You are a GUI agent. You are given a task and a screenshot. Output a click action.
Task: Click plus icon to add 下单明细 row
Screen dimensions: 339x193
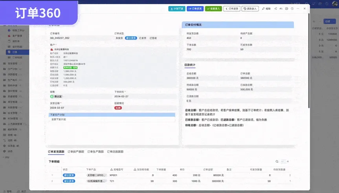point(288,161)
